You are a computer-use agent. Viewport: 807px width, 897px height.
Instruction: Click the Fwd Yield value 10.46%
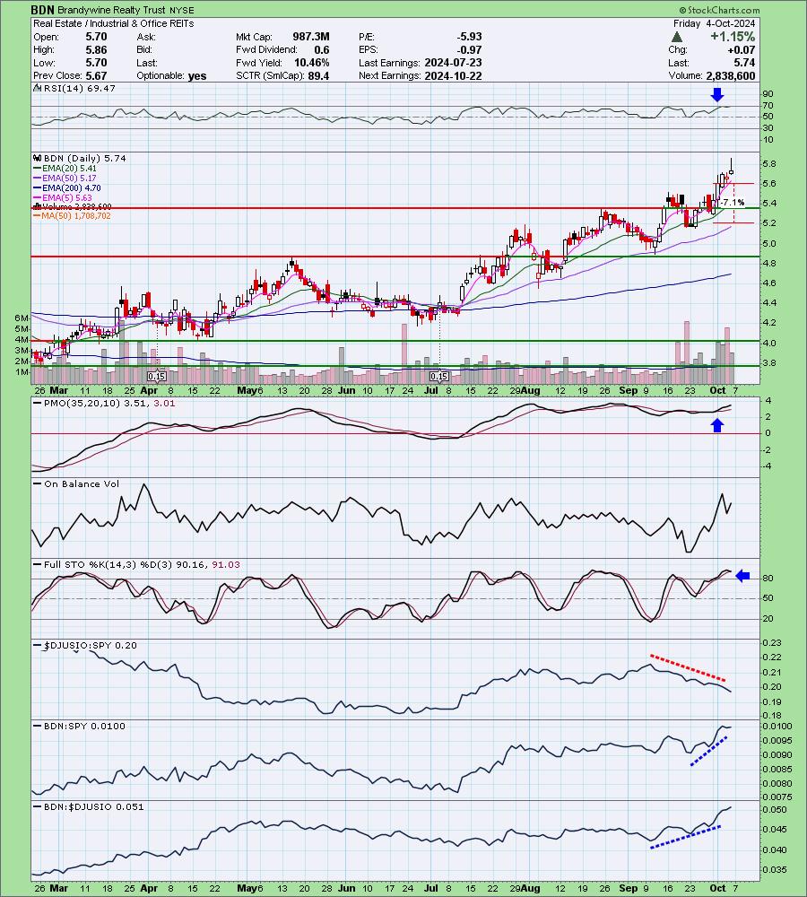coord(312,63)
